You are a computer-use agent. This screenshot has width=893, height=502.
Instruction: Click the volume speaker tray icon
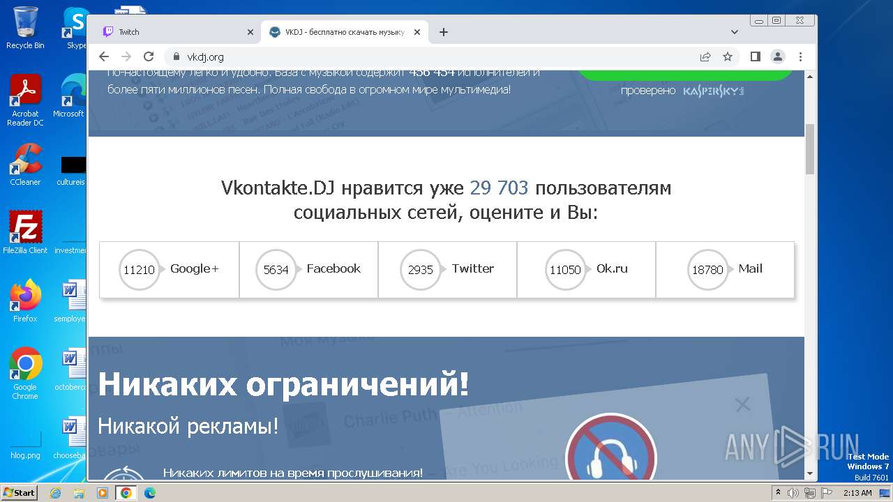click(x=793, y=493)
